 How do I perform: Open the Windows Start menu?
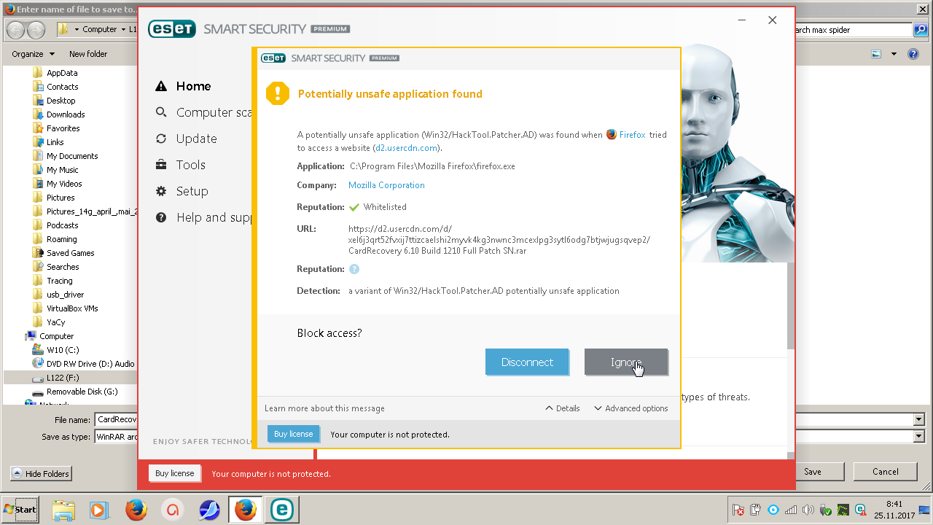[20, 510]
